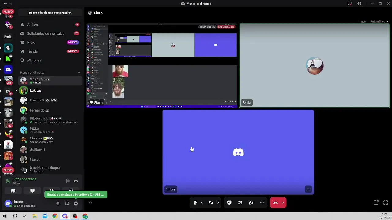
Task: Open the server icon with the 215 badge
Action: (8, 80)
